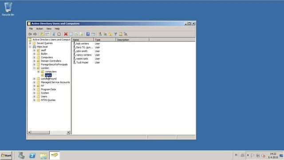Image resolution: width=284 pixels, height=160 pixels.
Task: Click the Back arrow in the toolbar
Action: point(30,34)
